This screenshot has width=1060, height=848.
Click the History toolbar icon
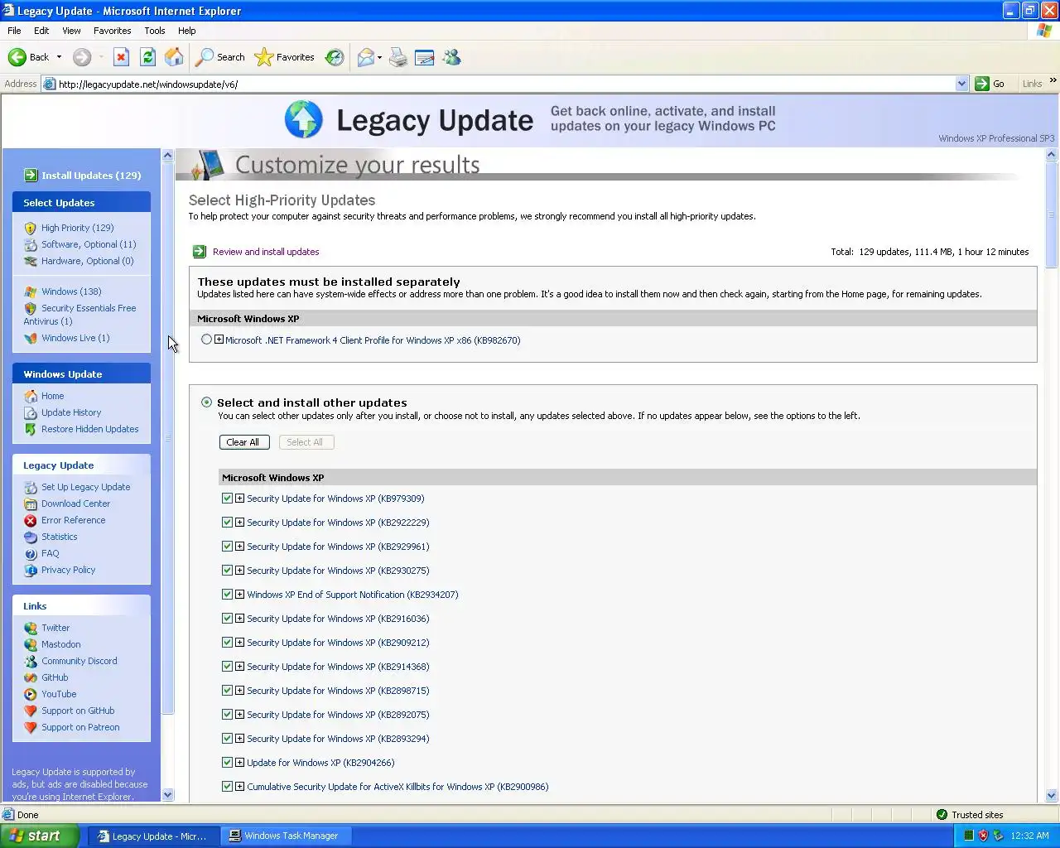click(335, 57)
